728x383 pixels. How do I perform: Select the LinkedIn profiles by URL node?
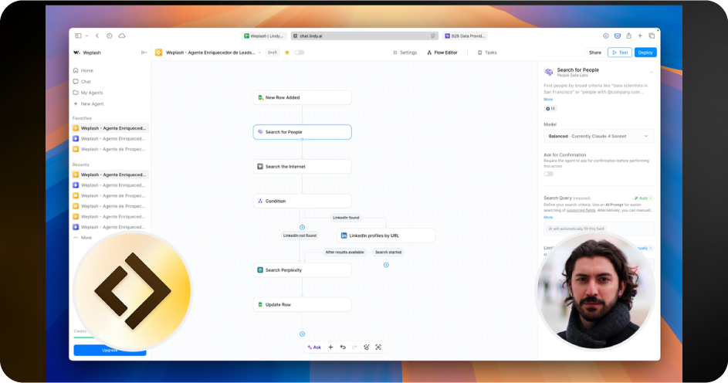[x=386, y=236]
